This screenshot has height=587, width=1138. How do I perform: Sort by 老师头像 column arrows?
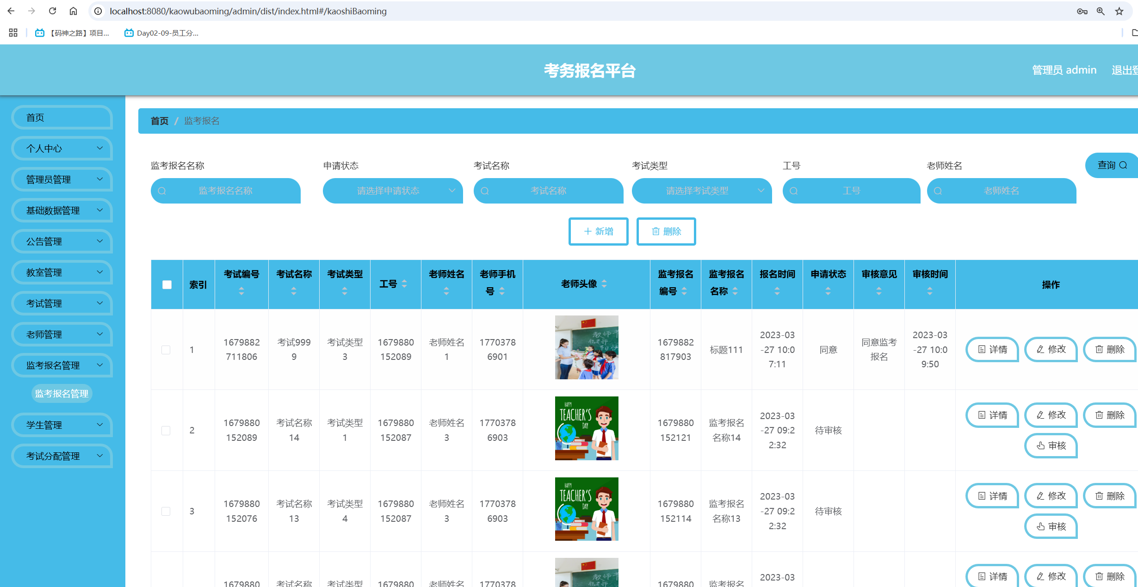(x=604, y=284)
